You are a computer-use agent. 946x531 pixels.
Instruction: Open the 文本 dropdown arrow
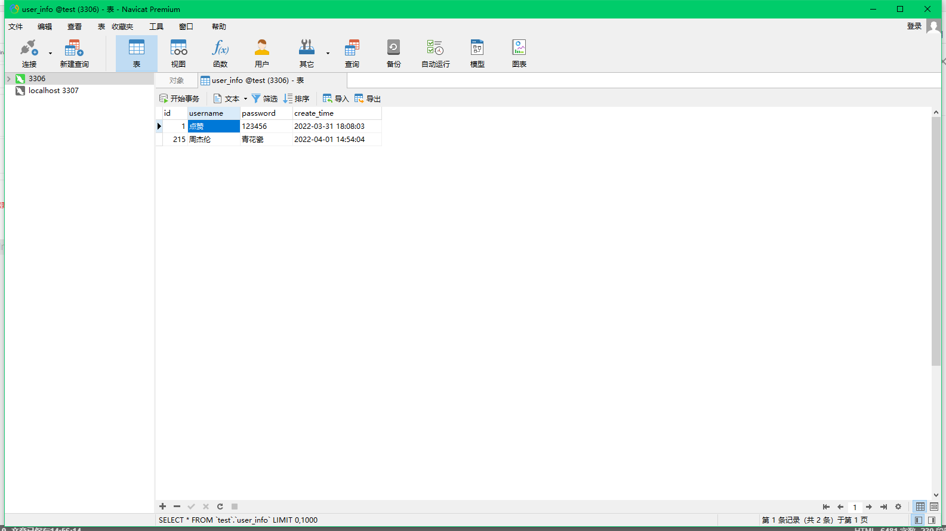pyautogui.click(x=245, y=99)
